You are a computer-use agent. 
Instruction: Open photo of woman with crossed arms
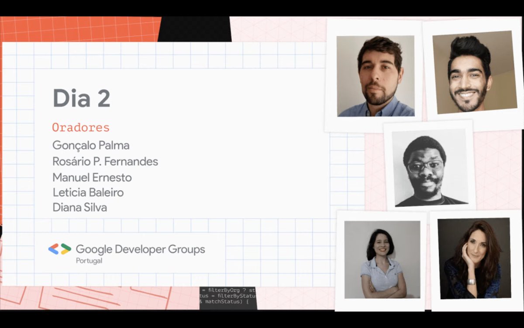tap(382, 259)
